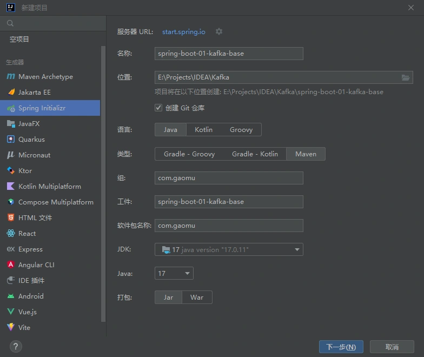Open server URL settings gear
Viewport: 424px width, 357px height.
click(x=219, y=32)
